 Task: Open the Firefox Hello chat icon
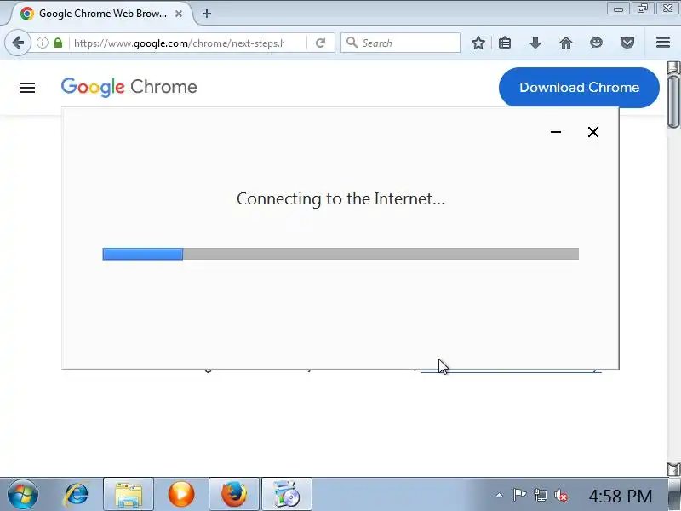(597, 43)
